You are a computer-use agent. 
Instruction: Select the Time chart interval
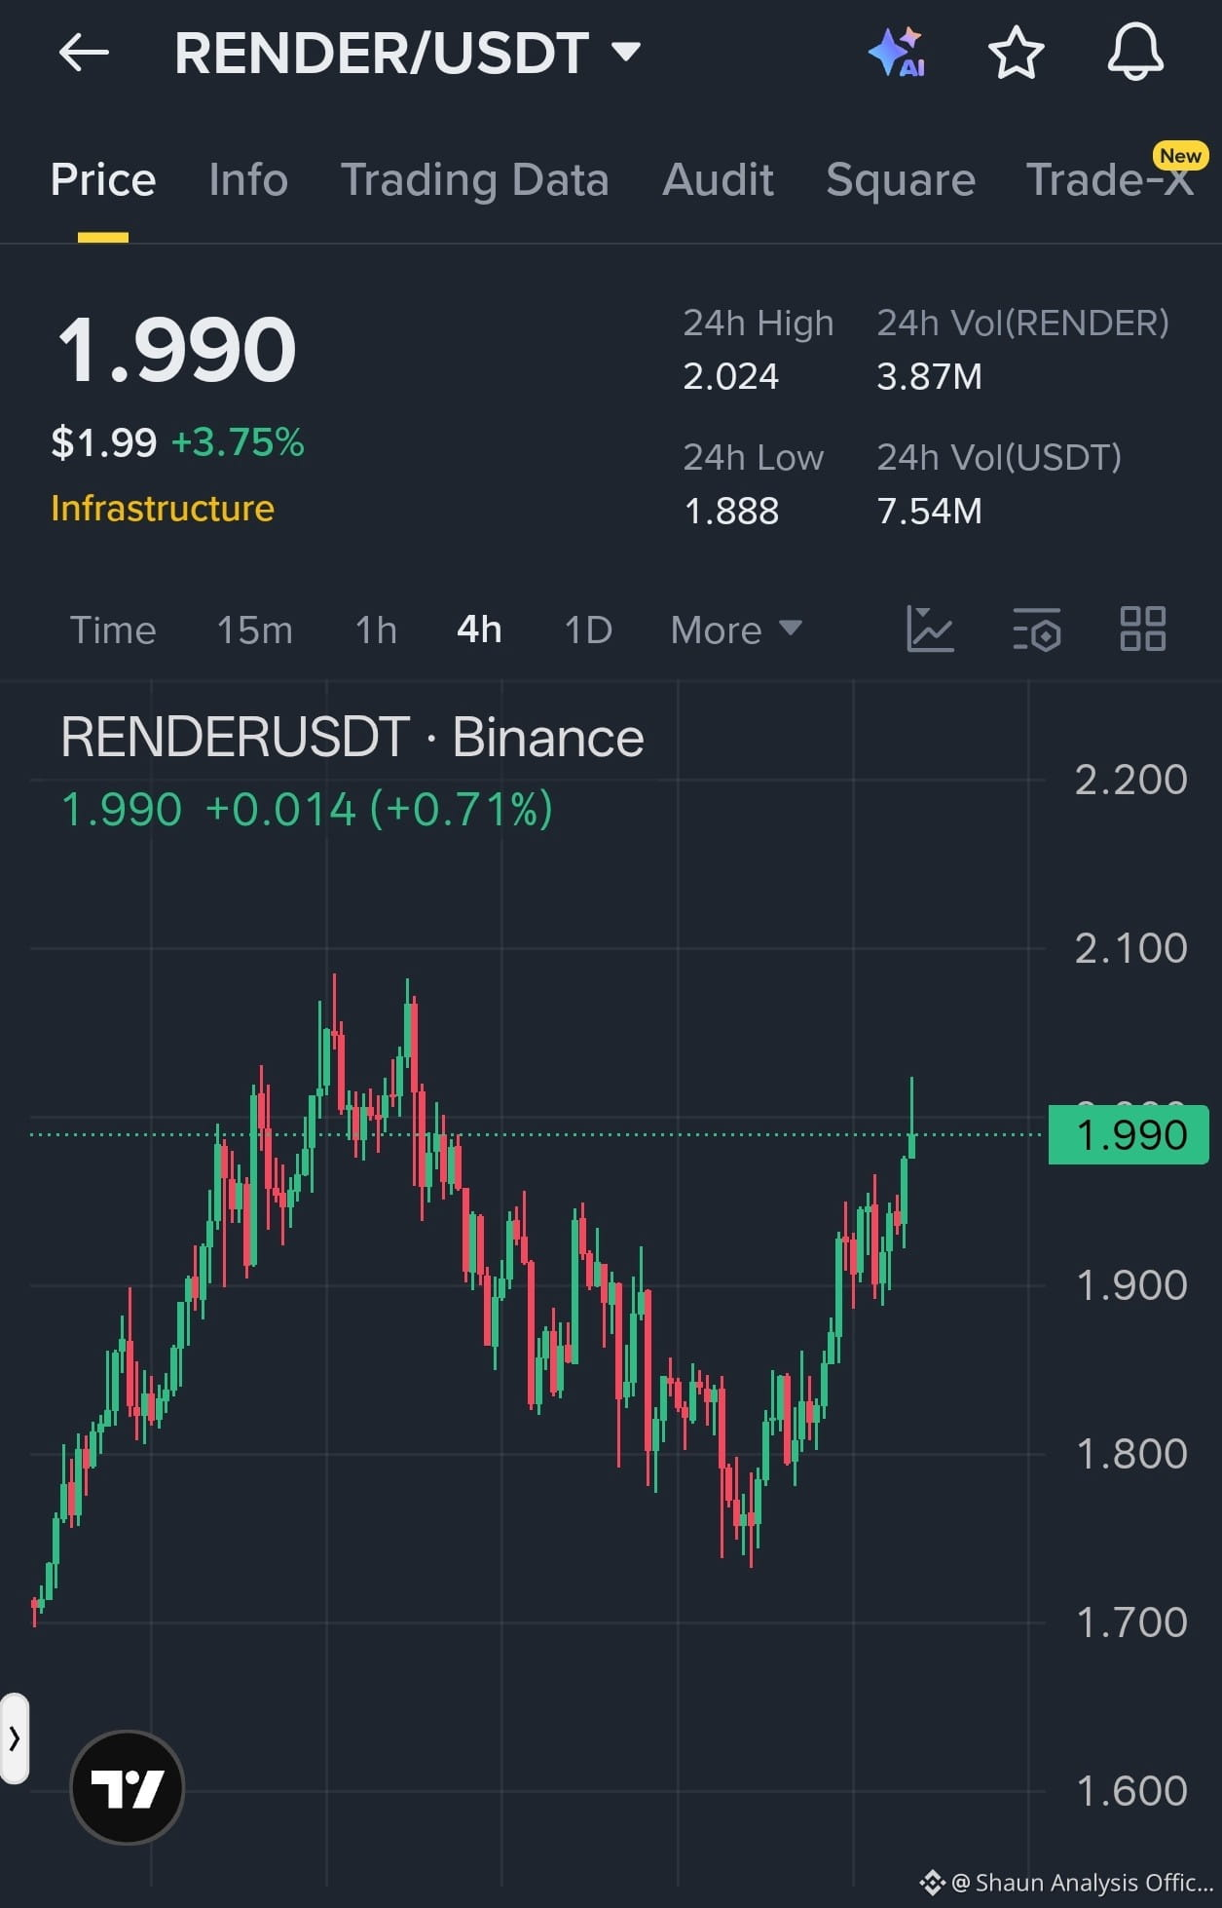(x=113, y=630)
